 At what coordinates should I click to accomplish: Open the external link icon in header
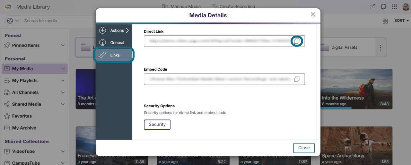(372, 7)
